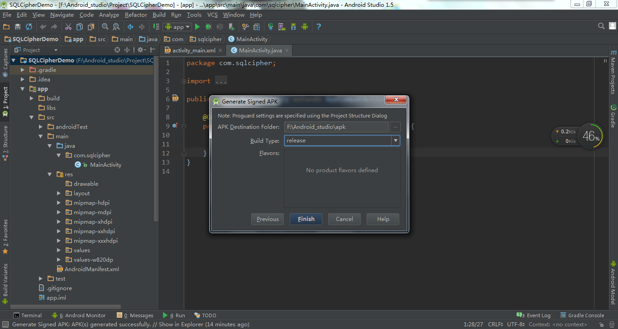
Task: Open the SDK Manager icon
Action: point(293,27)
